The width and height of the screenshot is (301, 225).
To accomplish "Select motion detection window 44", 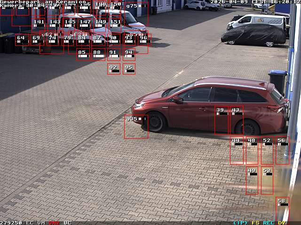I will coord(237,150).
